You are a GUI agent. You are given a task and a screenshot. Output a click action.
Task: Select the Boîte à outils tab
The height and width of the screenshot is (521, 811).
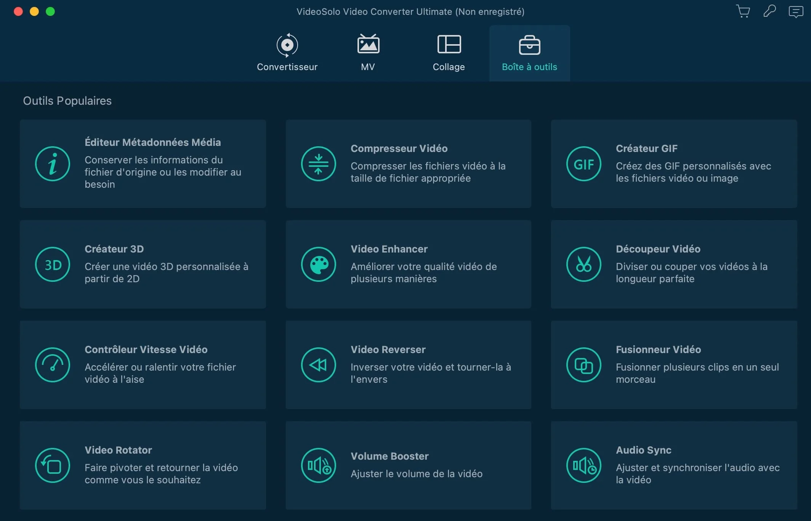[x=529, y=53]
